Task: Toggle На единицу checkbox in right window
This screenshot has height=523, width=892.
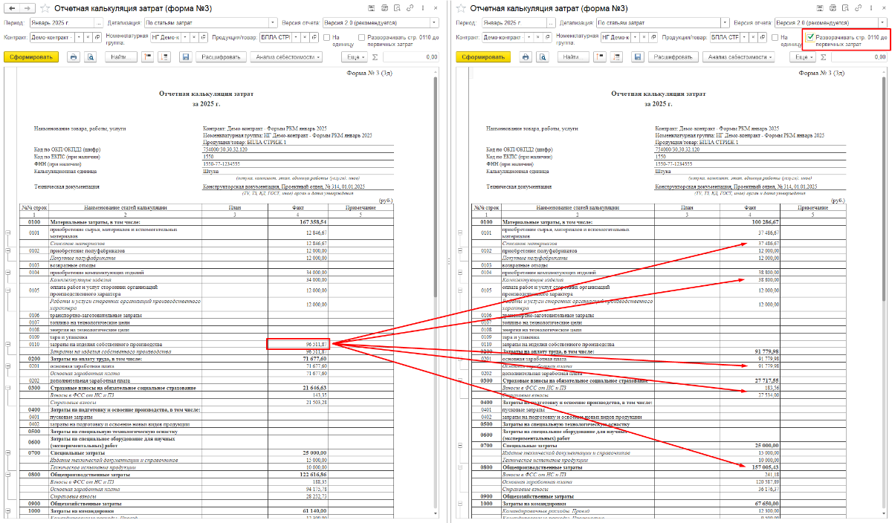Action: coord(776,37)
